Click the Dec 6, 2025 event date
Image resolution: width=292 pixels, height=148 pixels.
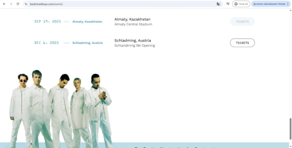click(47, 43)
